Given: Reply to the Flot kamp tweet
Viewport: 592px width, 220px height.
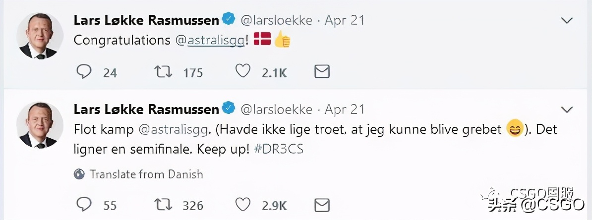Looking at the screenshot, I should tap(84, 204).
